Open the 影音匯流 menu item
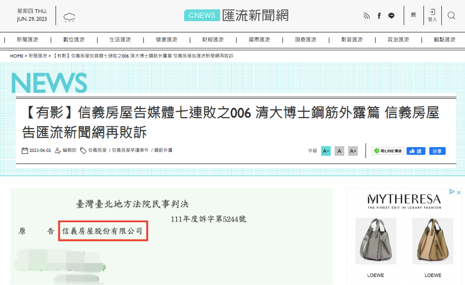Image resolution: width=465 pixels, height=285 pixels. [x=352, y=40]
